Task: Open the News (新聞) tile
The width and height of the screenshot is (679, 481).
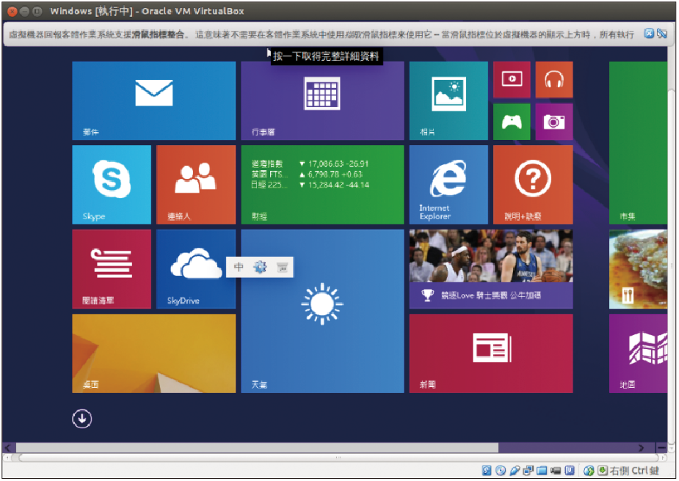Action: [x=491, y=353]
